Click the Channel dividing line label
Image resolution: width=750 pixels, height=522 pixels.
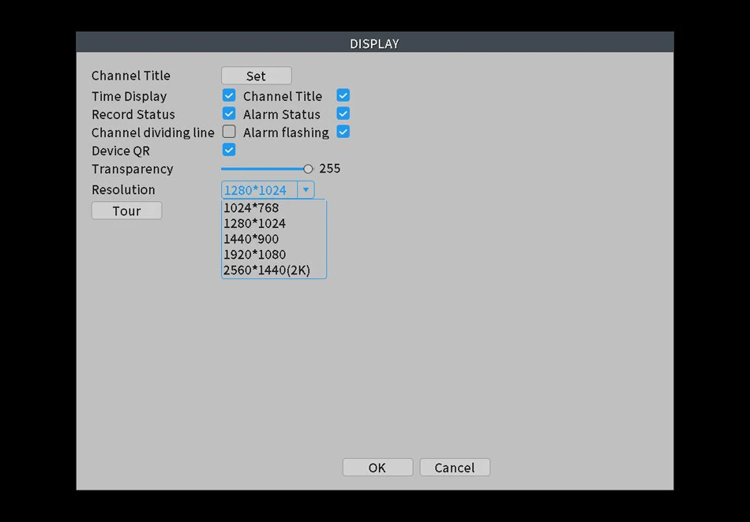point(153,132)
